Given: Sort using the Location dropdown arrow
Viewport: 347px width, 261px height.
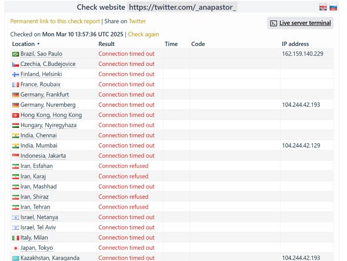Looking at the screenshot, I should click(38, 44).
